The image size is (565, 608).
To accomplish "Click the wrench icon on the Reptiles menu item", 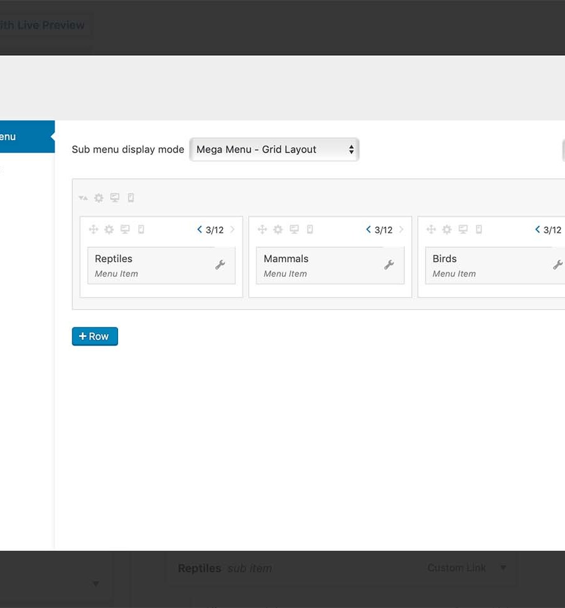I will (x=220, y=265).
